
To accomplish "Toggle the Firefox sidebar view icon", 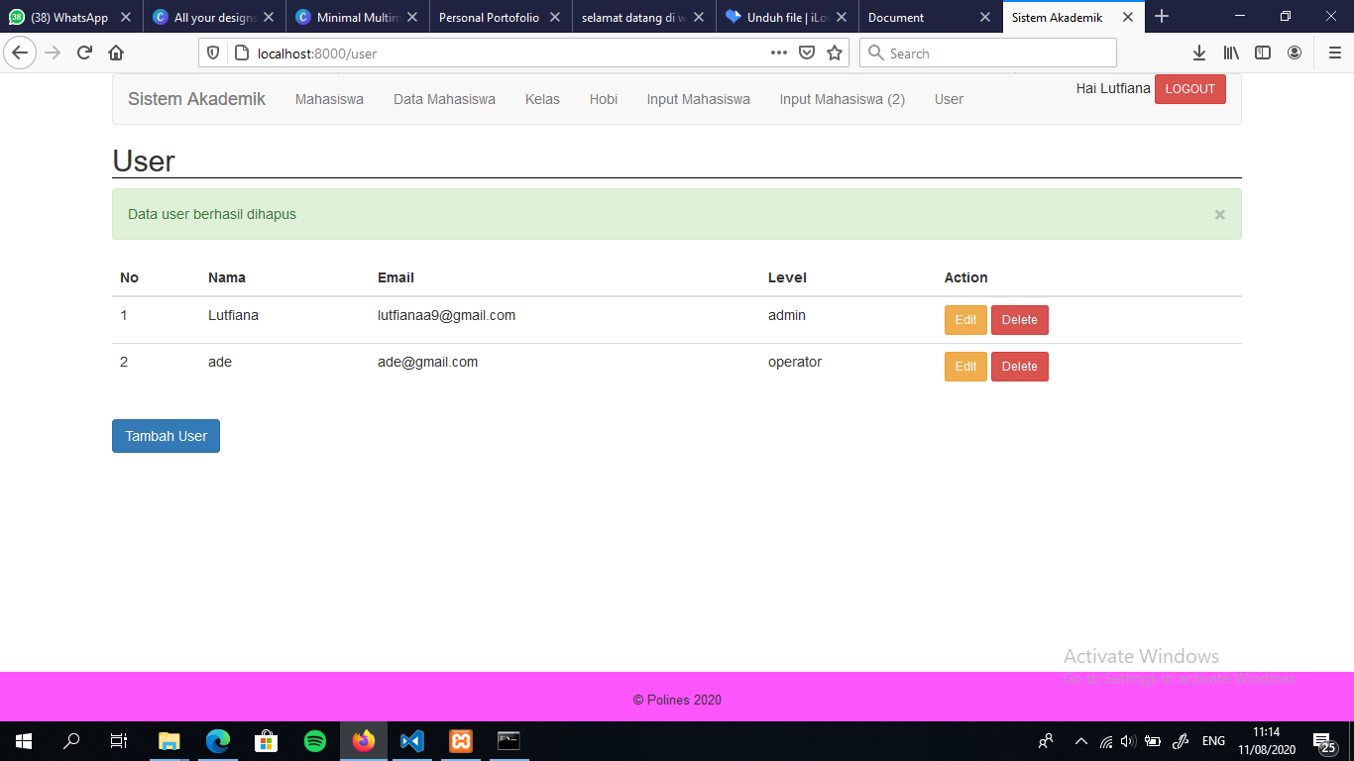I will [x=1263, y=54].
